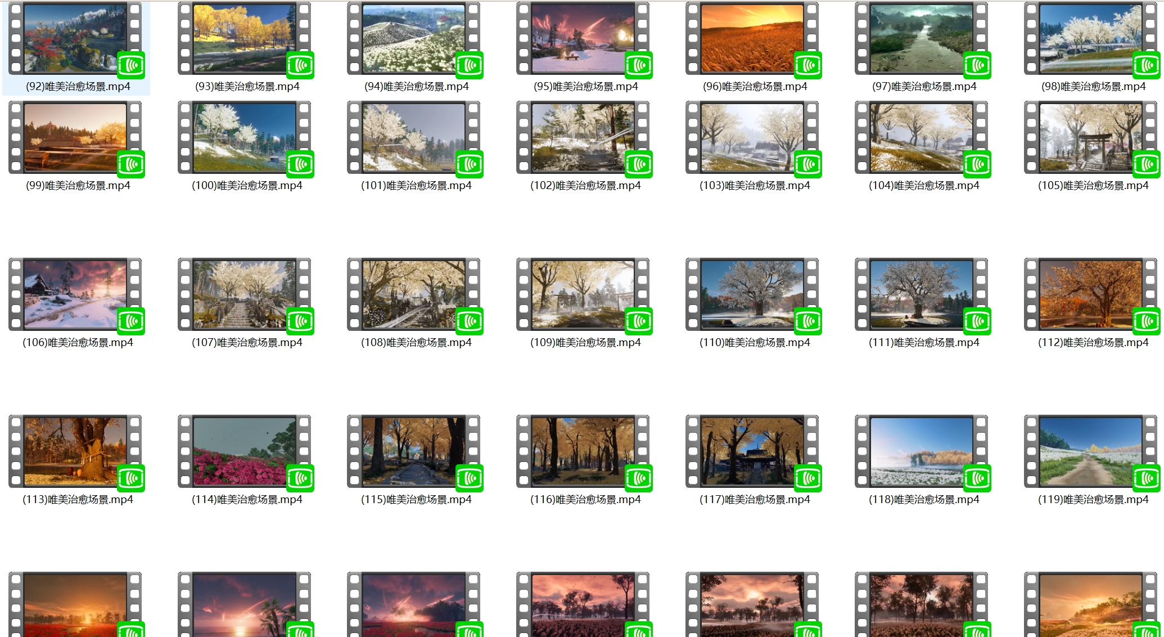Click green player badge on video (112)
Image resolution: width=1164 pixels, height=637 pixels.
[x=1147, y=321]
